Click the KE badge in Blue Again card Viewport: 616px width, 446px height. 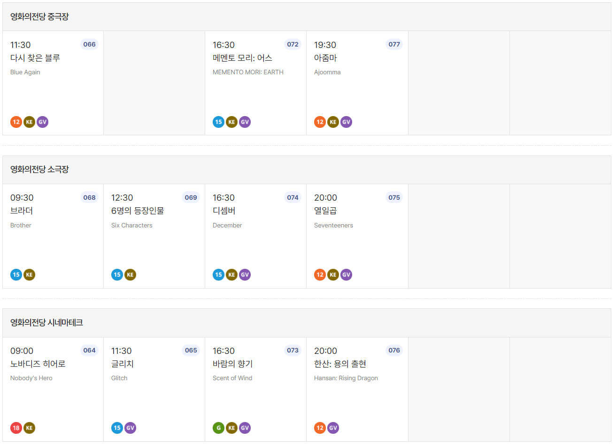pyautogui.click(x=29, y=122)
